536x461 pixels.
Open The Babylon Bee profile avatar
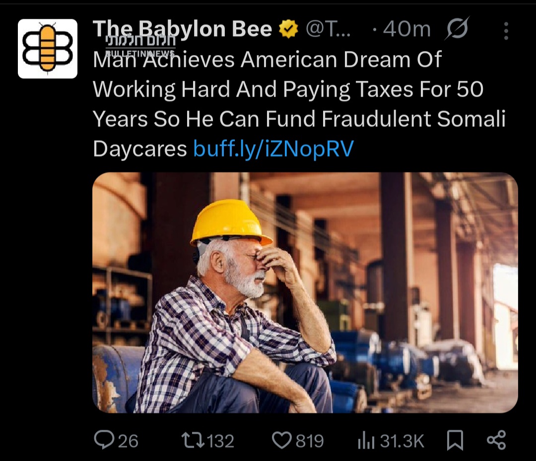click(x=48, y=49)
